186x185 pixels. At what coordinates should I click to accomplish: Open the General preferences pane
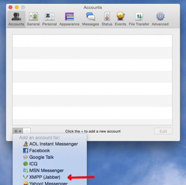coord(33,19)
